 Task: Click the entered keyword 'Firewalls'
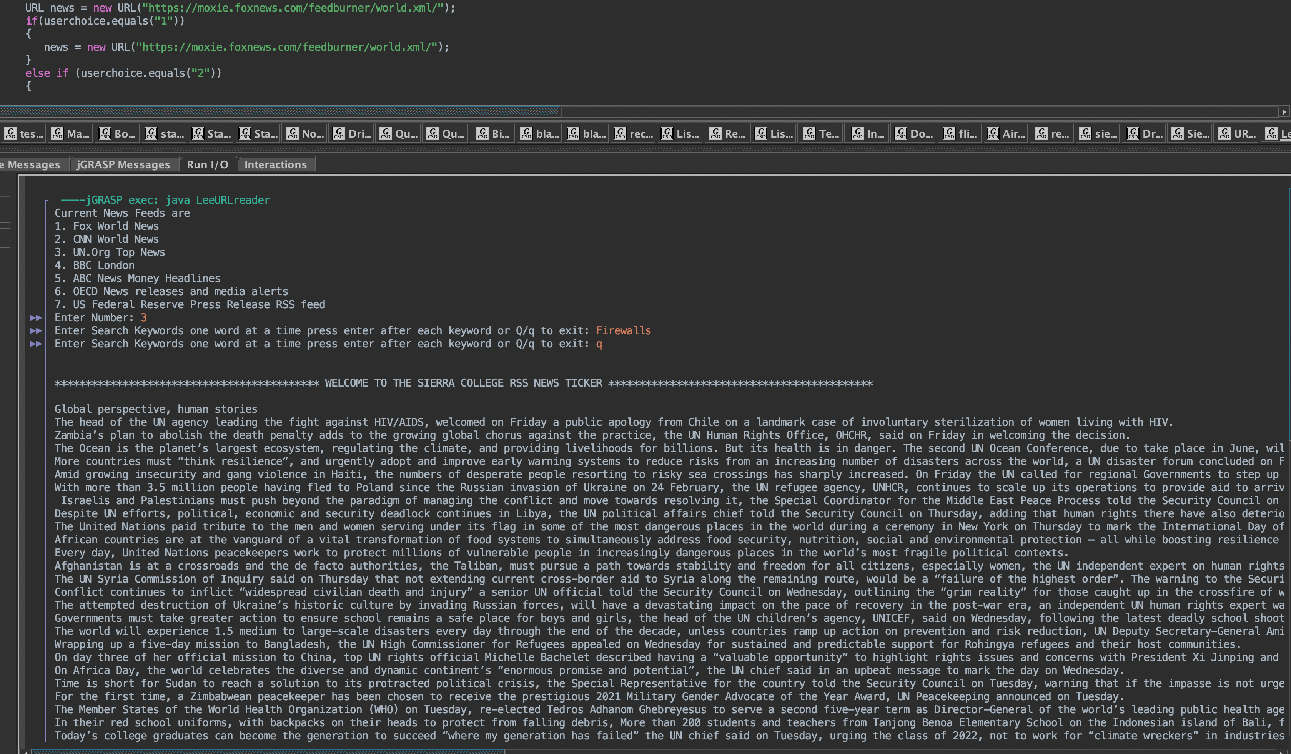623,331
